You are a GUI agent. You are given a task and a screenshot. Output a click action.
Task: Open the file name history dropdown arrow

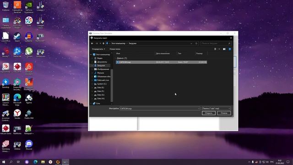(x=199, y=109)
